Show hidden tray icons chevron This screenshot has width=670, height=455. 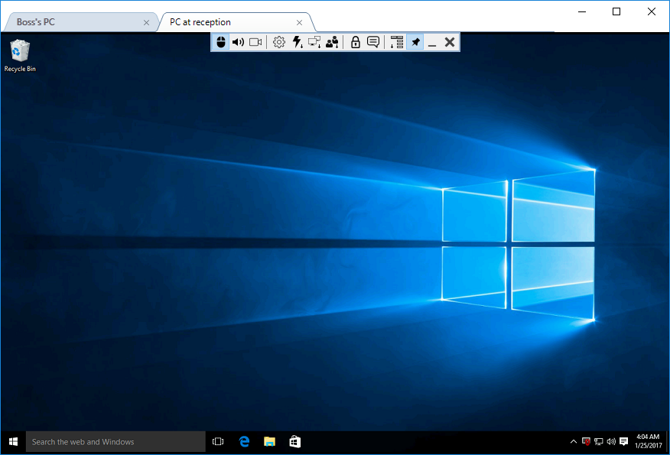coord(574,441)
